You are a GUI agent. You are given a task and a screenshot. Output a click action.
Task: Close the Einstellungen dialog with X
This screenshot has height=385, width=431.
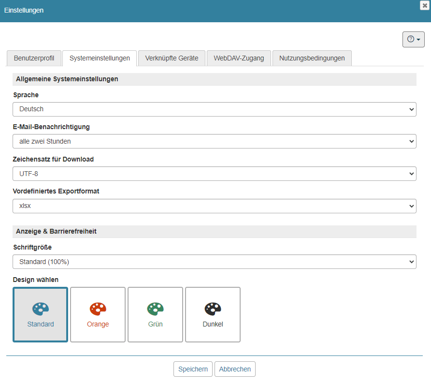coord(425,5)
